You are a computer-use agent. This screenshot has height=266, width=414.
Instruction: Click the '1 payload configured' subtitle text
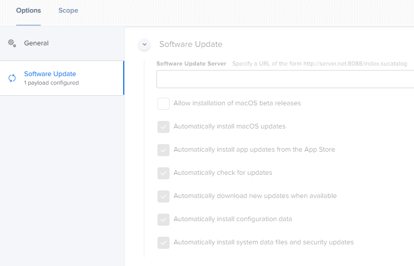pyautogui.click(x=51, y=83)
